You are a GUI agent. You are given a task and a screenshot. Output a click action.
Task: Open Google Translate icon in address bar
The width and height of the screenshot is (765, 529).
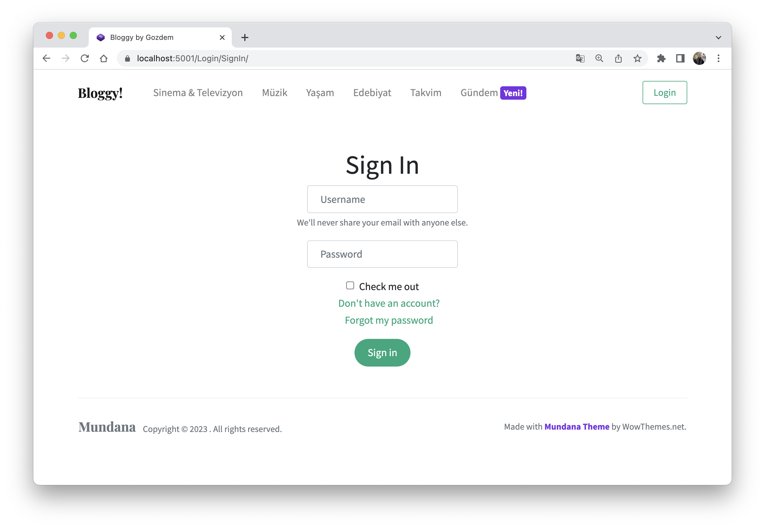click(580, 58)
